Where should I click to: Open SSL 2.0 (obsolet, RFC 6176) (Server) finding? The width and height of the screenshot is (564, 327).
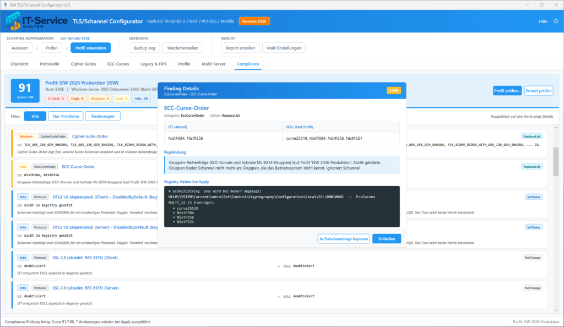click(x=85, y=288)
